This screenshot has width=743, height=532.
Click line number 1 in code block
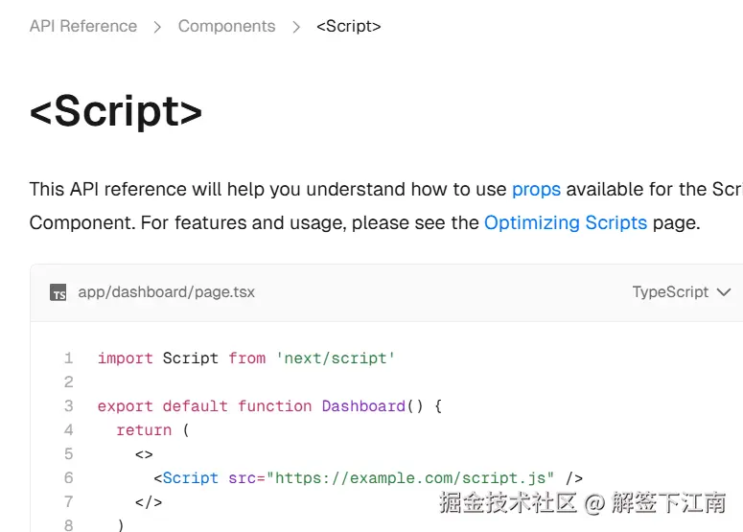[x=68, y=358]
